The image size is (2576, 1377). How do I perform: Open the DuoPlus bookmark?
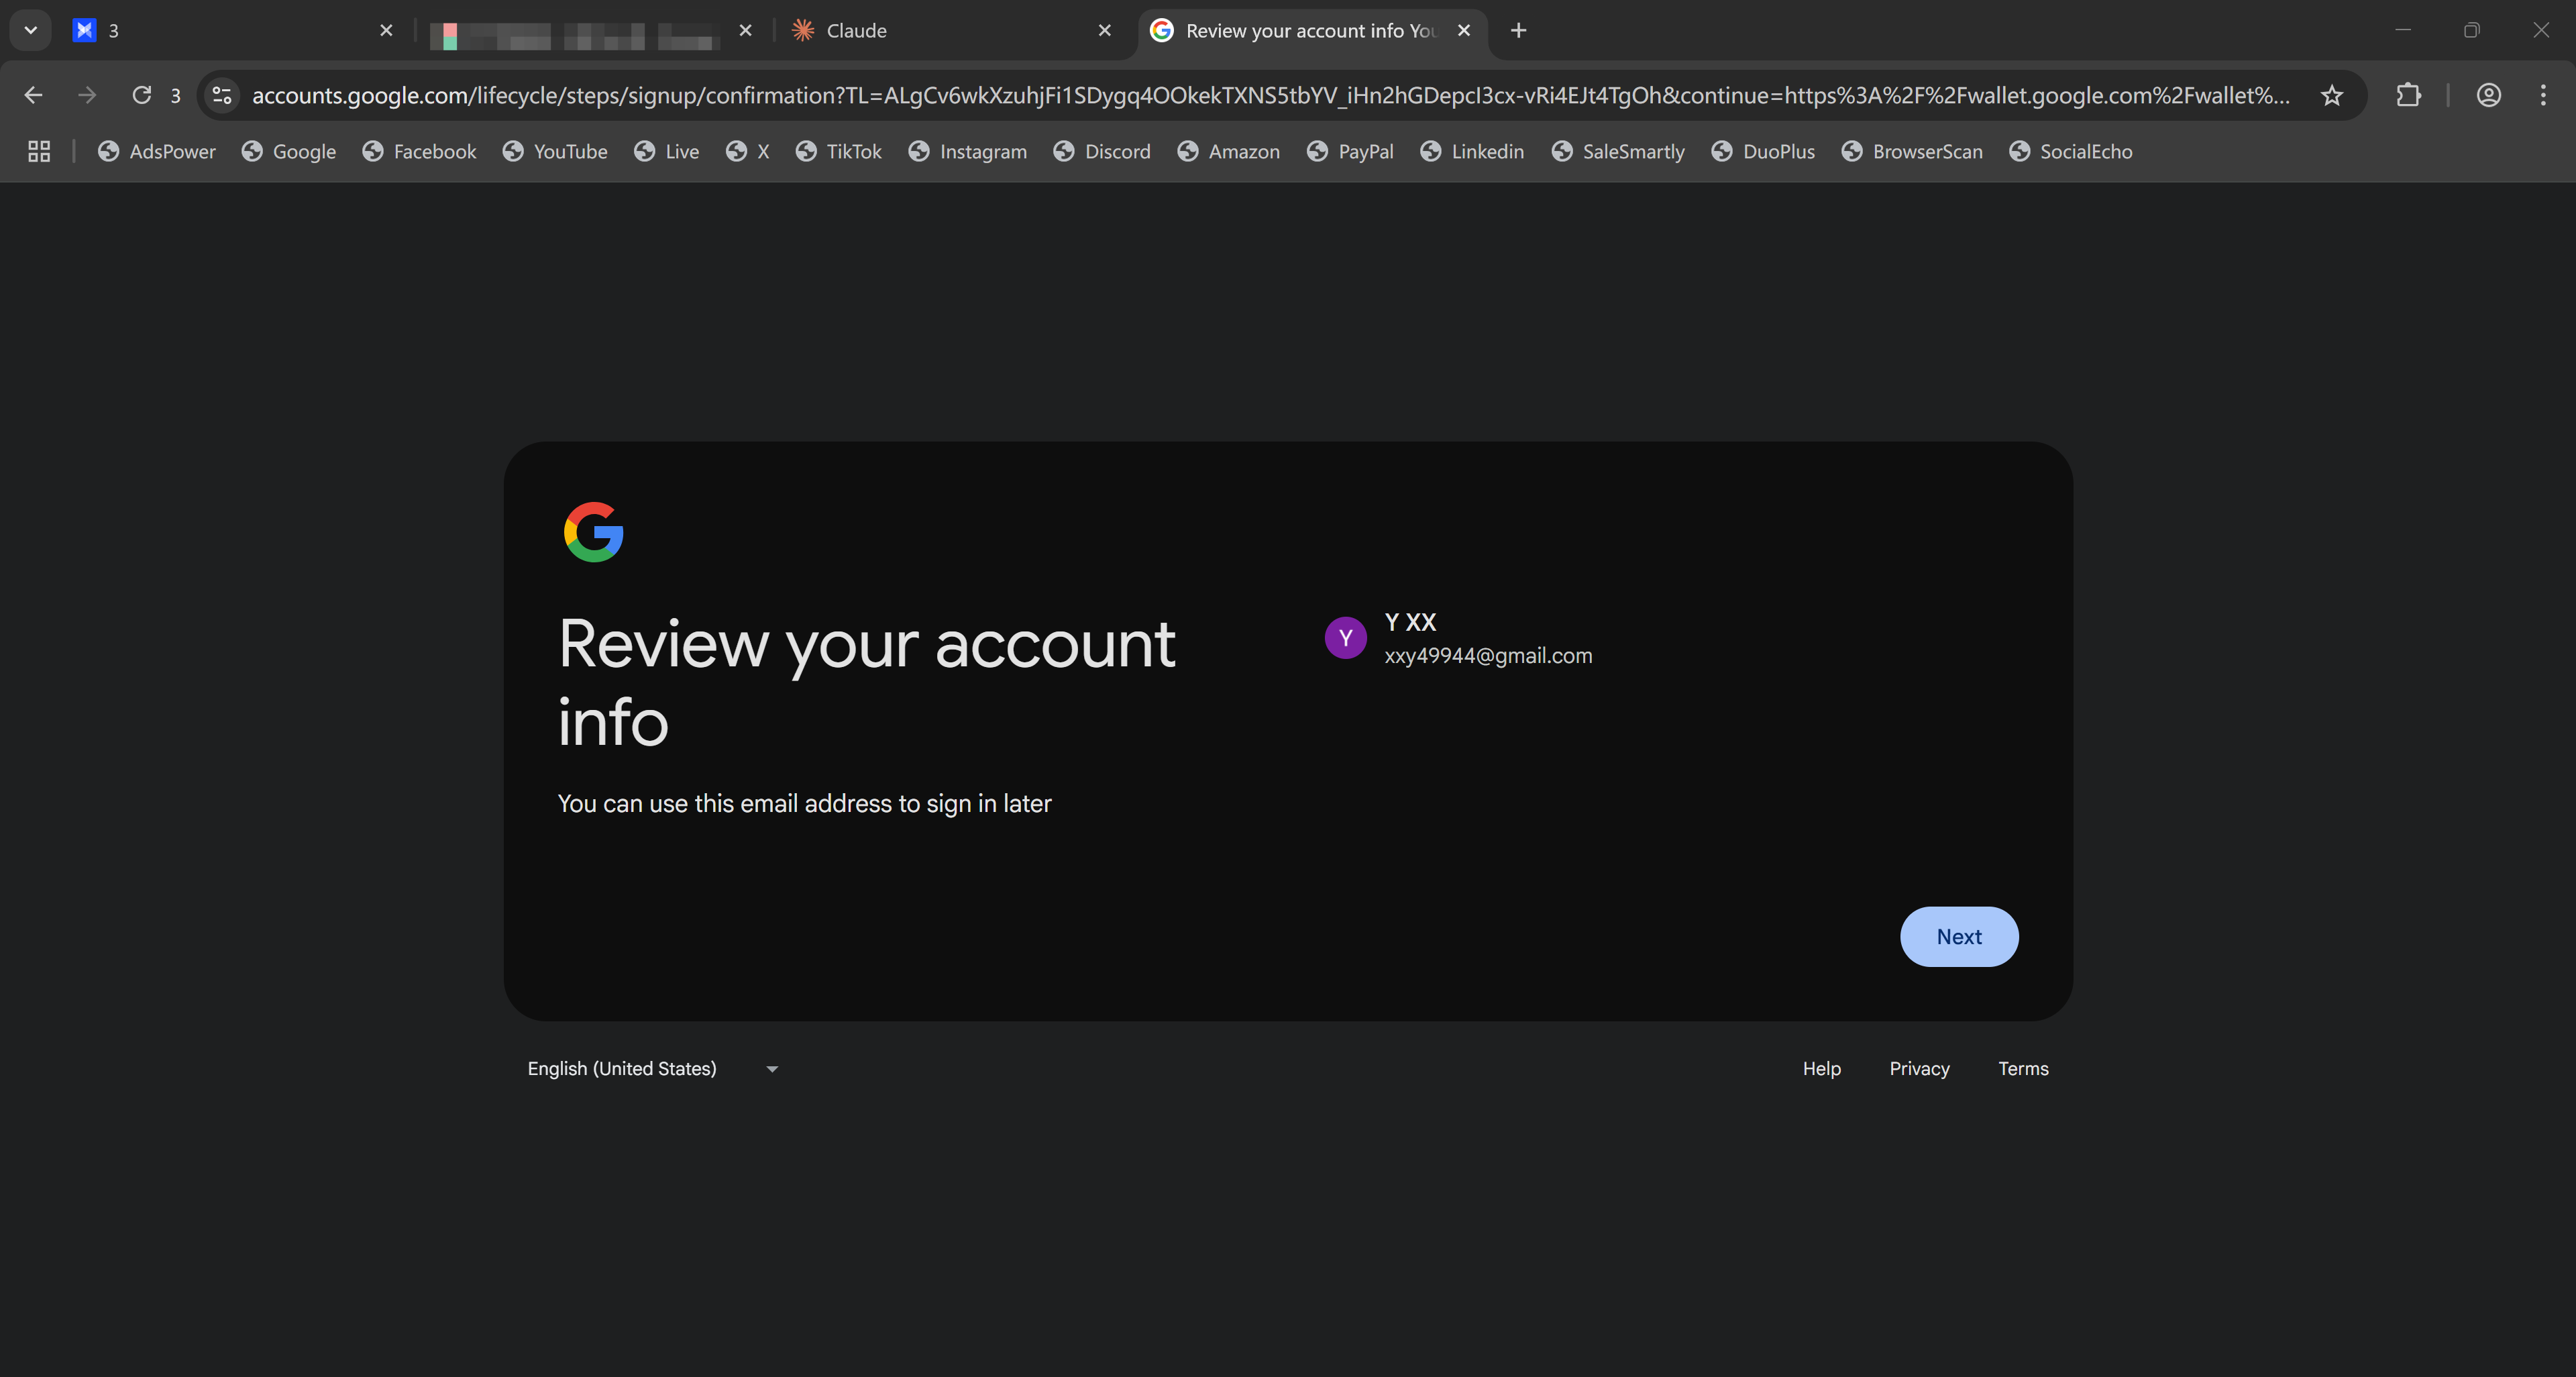pos(1763,151)
